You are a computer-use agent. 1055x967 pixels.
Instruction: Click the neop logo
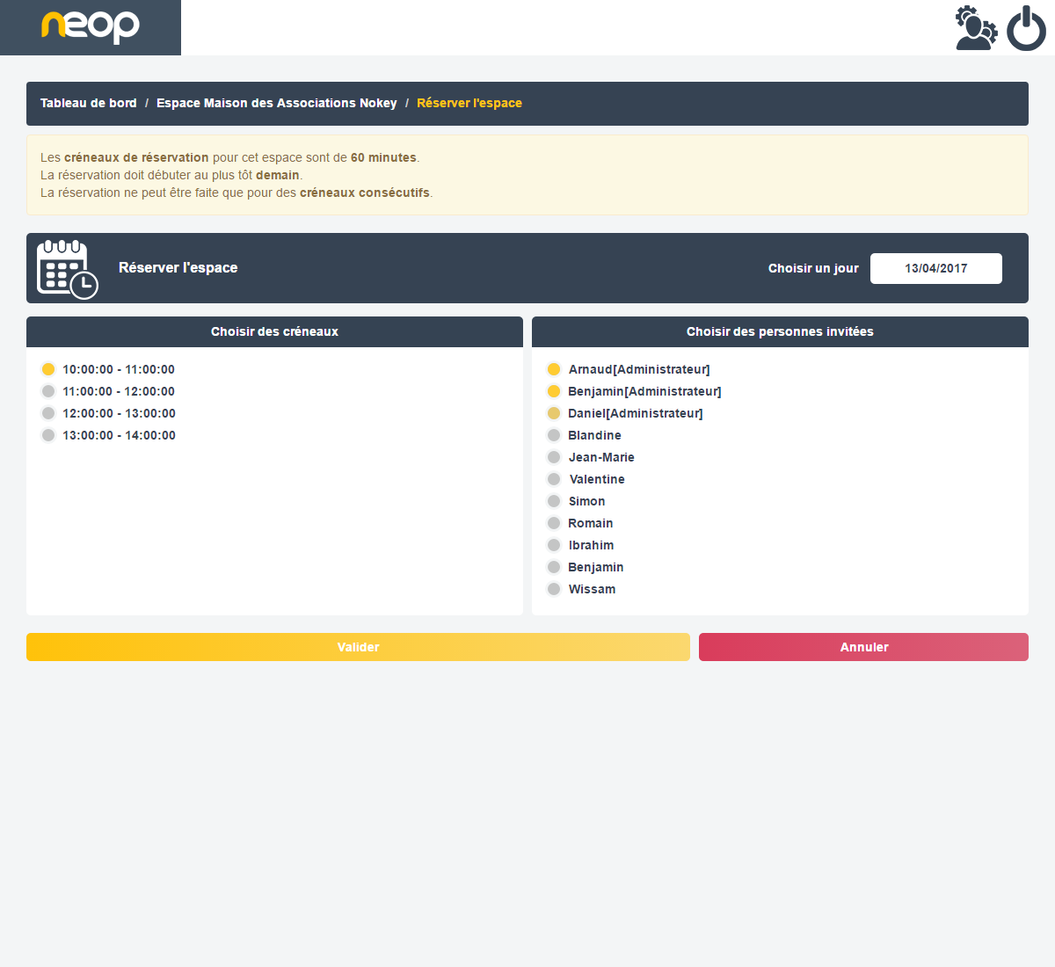(x=91, y=26)
